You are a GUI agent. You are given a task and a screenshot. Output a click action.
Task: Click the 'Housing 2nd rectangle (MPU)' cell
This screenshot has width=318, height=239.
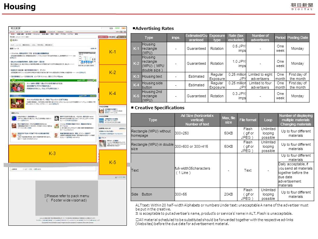pos(154,96)
